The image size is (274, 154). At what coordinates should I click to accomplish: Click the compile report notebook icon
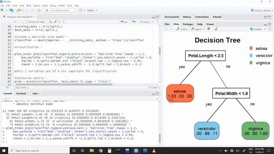(x=64, y=22)
